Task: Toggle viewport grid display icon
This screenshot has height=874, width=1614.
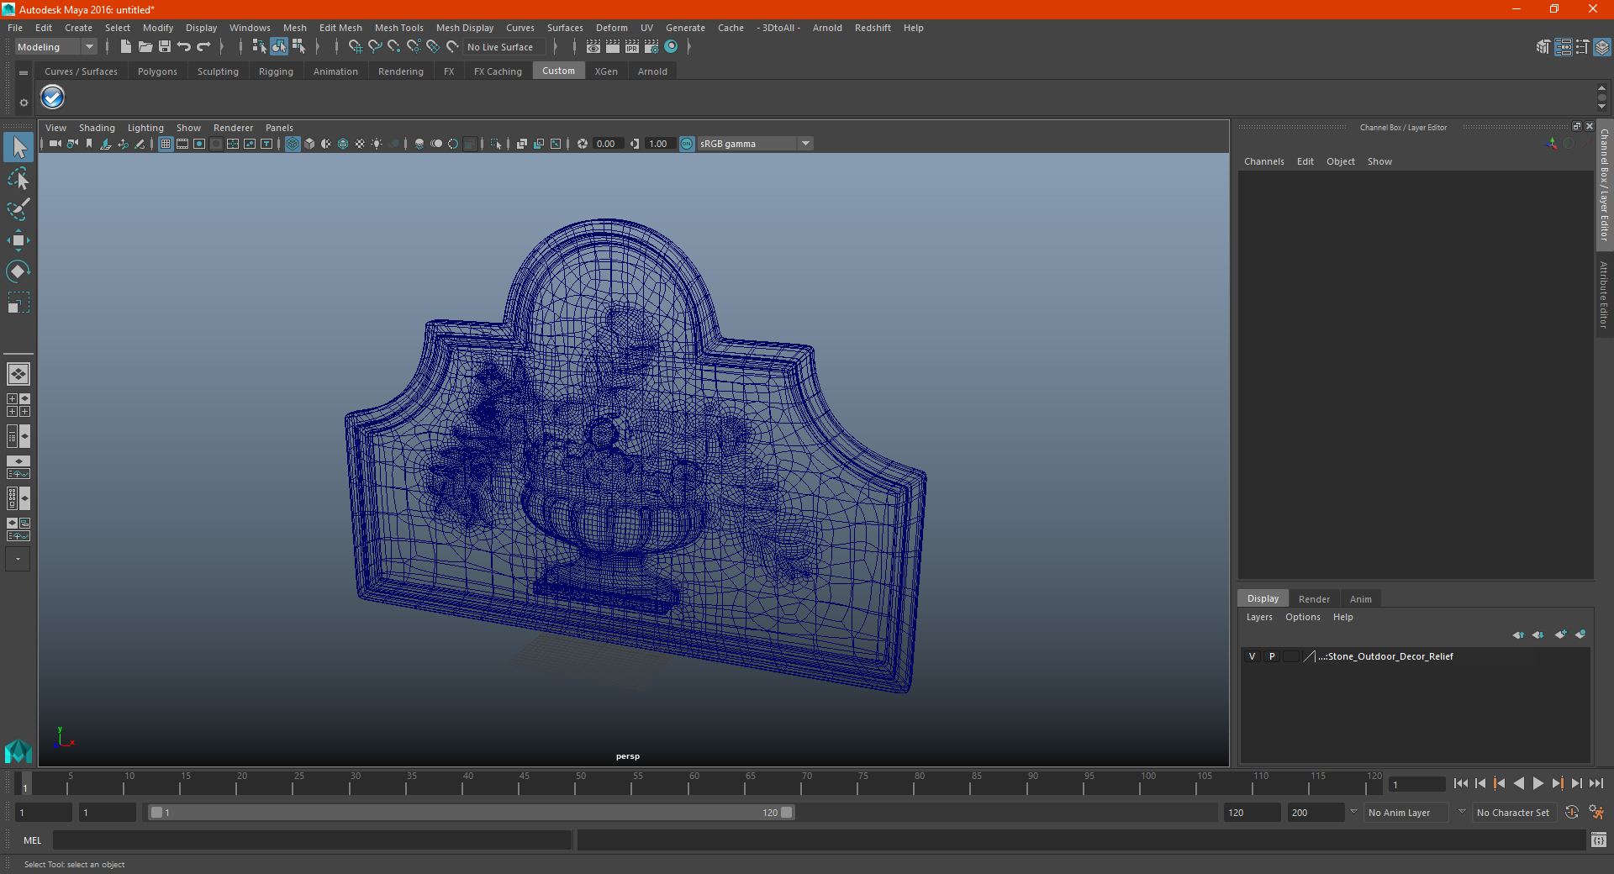Action: 166,144
